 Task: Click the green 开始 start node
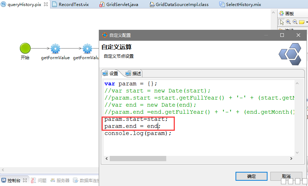point(25,49)
